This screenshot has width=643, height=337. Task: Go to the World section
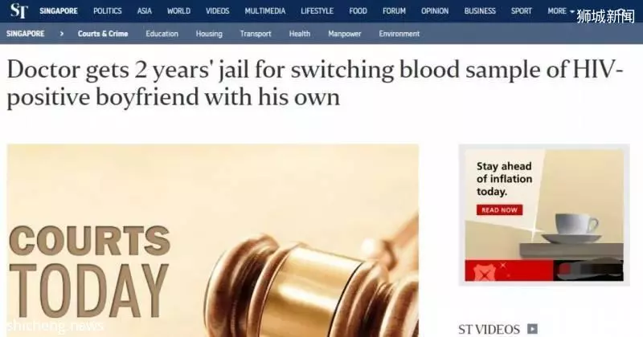coord(178,11)
